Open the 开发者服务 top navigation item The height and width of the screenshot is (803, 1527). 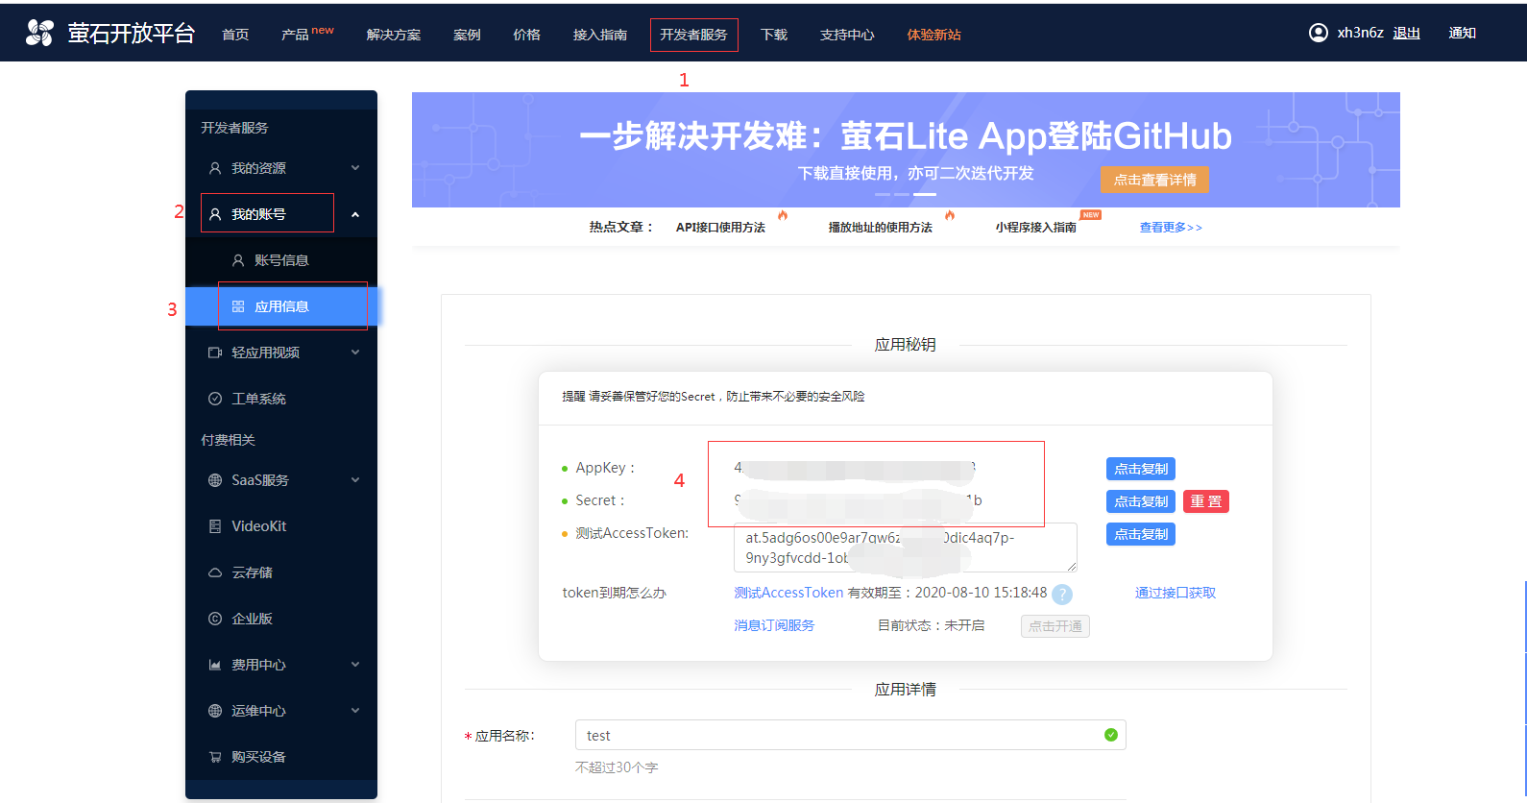(x=693, y=35)
